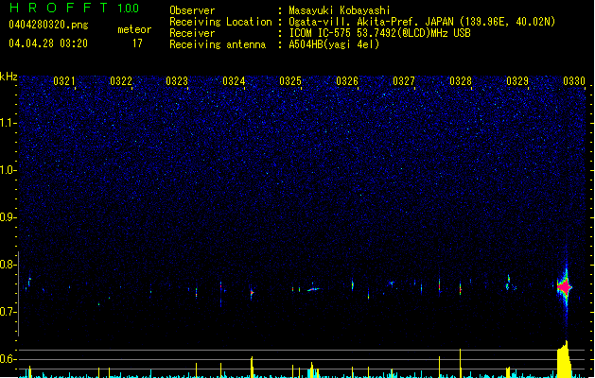Screen dimensions: 595x378
Task: Click the 0327 time axis label
Action: click(x=404, y=81)
